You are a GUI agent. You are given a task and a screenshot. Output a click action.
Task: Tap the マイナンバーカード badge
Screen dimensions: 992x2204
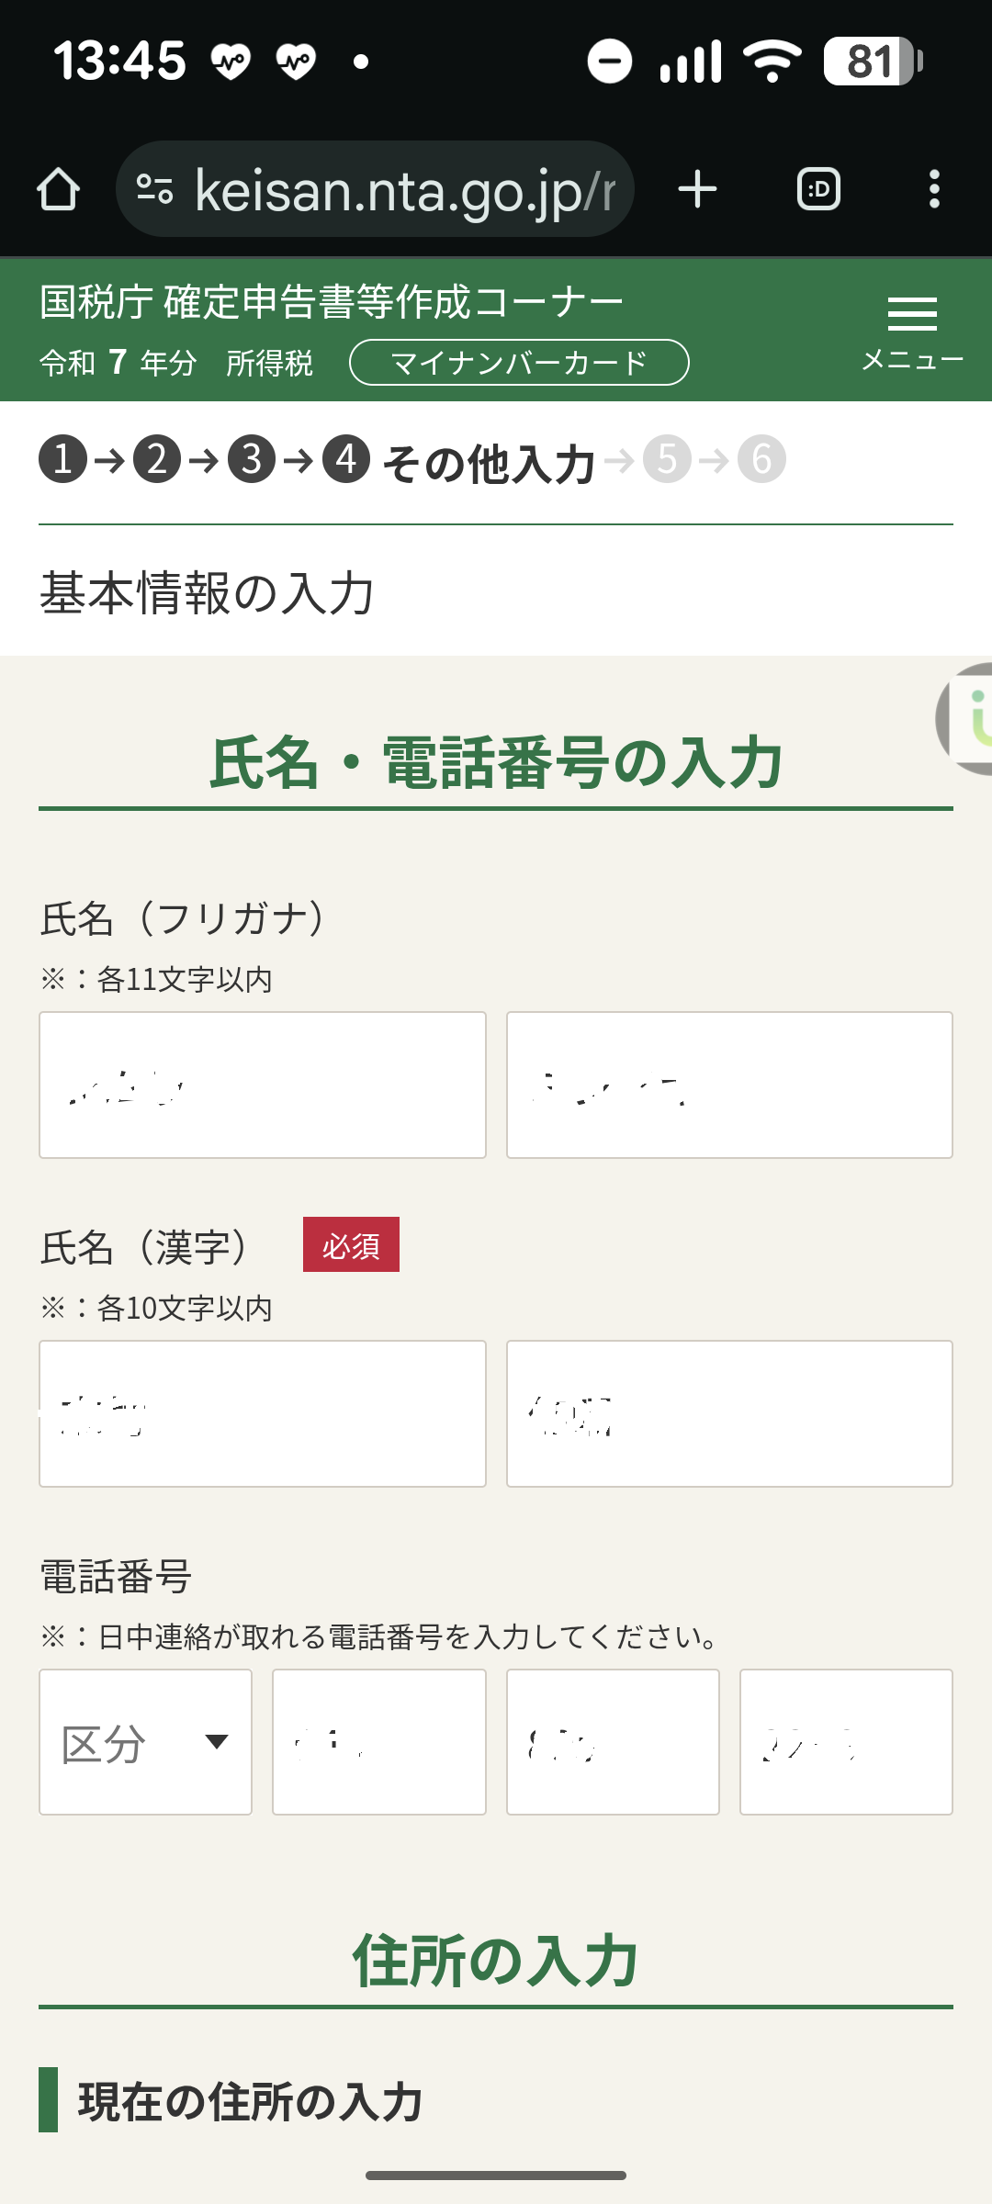[x=519, y=363]
